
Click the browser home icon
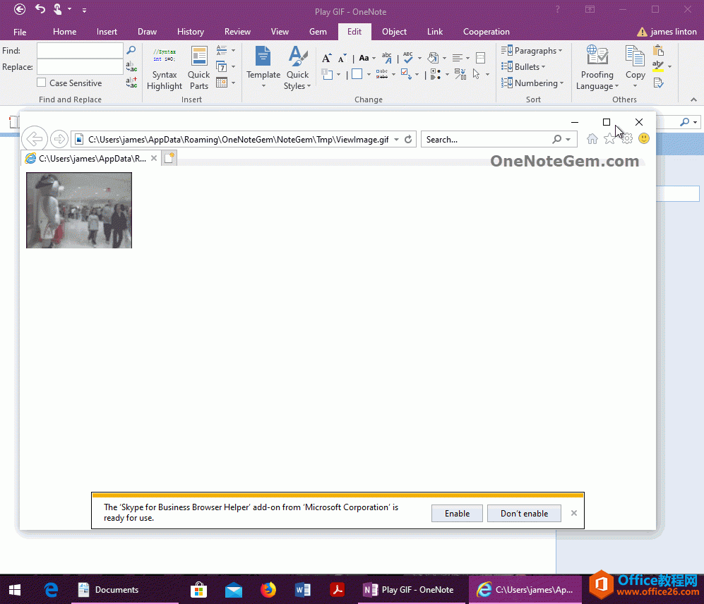click(592, 139)
